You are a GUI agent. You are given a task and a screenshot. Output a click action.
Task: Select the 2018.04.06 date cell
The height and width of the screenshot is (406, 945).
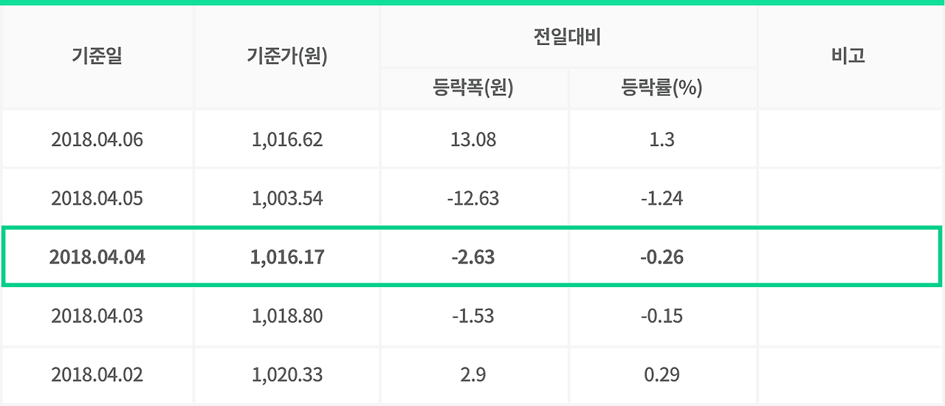click(x=97, y=140)
